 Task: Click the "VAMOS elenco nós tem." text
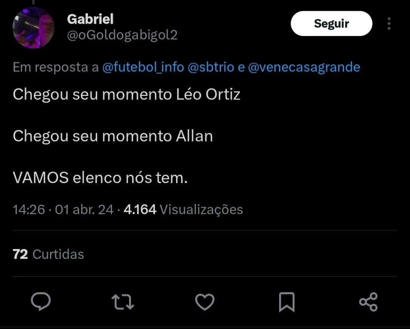point(100,178)
